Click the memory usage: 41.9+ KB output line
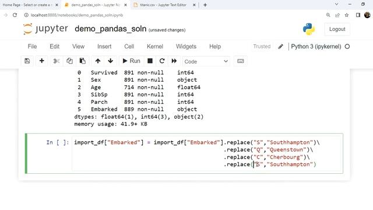The width and height of the screenshot is (373, 210). (x=111, y=124)
